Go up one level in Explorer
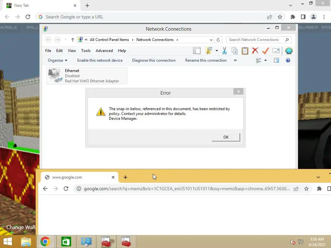Image resolution: width=331 pixels, height=248 pixels. [73, 40]
